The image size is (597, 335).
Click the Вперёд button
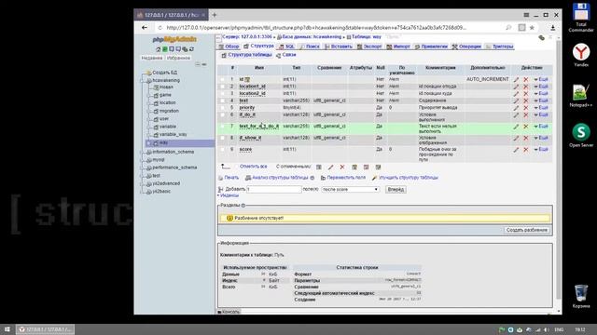(x=396, y=189)
